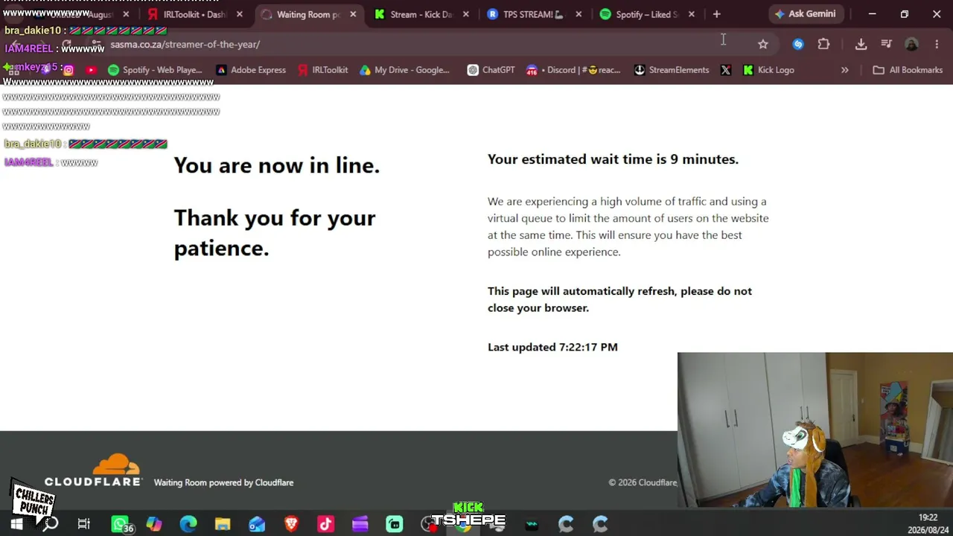The height and width of the screenshot is (536, 953).
Task: Close the TPS STREAM! tab
Action: pyautogui.click(x=579, y=14)
